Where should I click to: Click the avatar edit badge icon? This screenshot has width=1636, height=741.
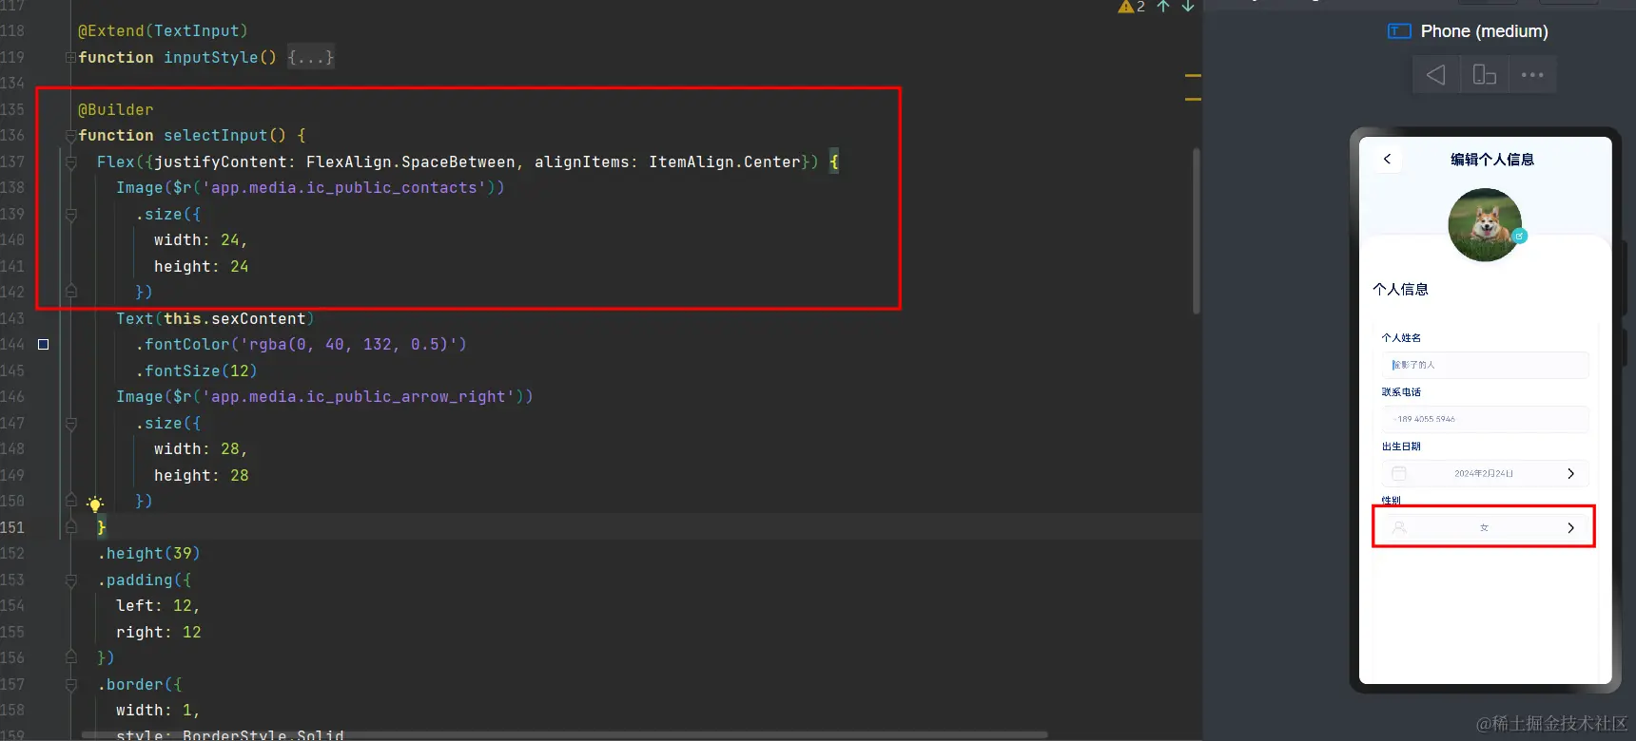(1519, 236)
